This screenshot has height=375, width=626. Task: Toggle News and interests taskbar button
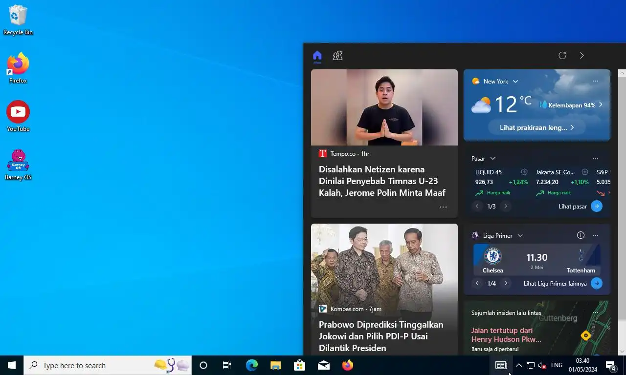[x=501, y=365]
